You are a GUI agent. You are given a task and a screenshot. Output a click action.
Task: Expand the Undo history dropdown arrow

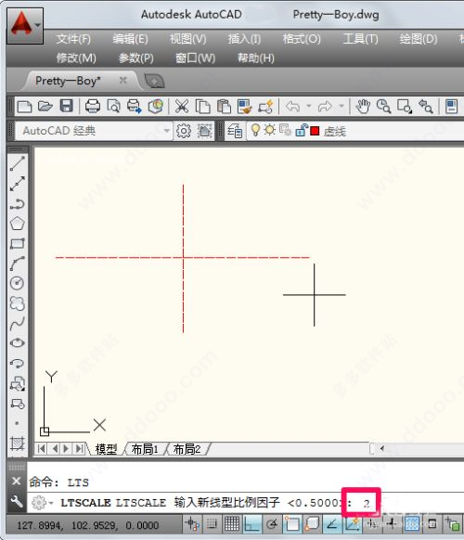click(309, 106)
